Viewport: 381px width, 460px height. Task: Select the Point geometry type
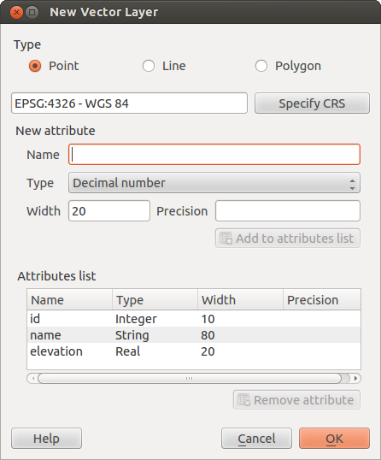(x=35, y=66)
